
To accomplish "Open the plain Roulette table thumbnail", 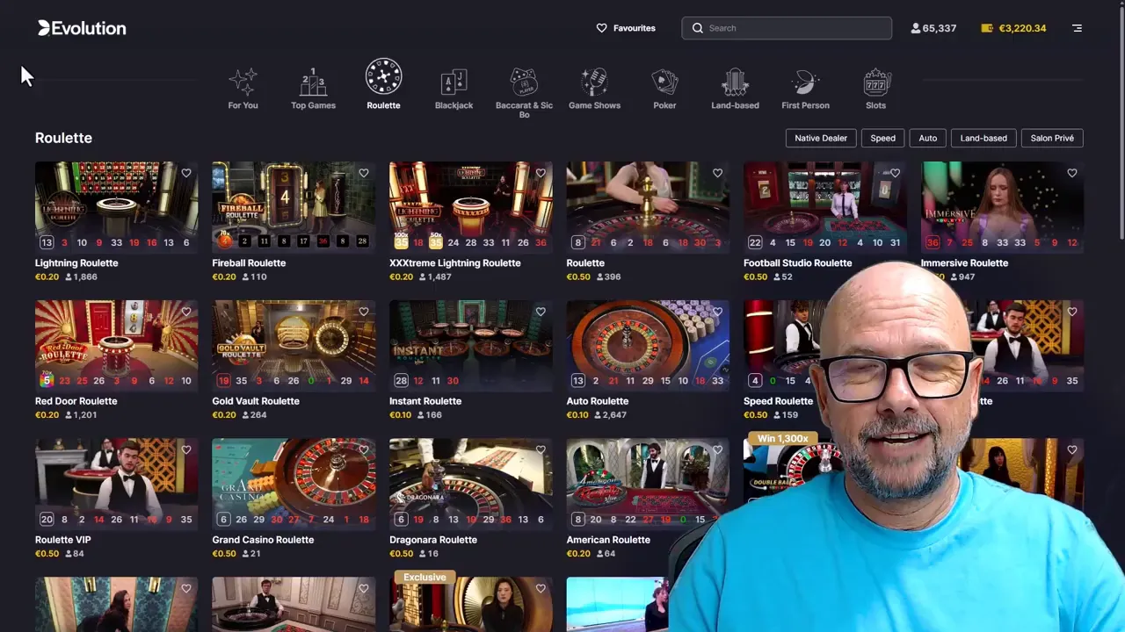I will pos(648,206).
